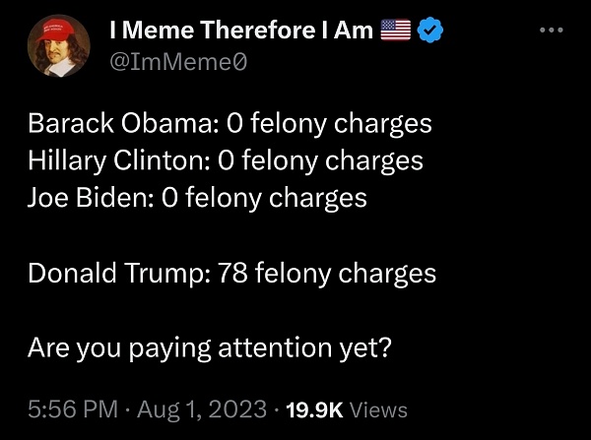Viewport: 591px width, 440px height.
Task: Select the Hillary Clinton text line
Action: point(225,161)
